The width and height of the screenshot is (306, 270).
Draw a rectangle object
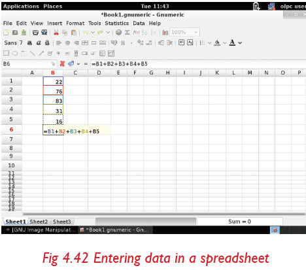click(6, 53)
